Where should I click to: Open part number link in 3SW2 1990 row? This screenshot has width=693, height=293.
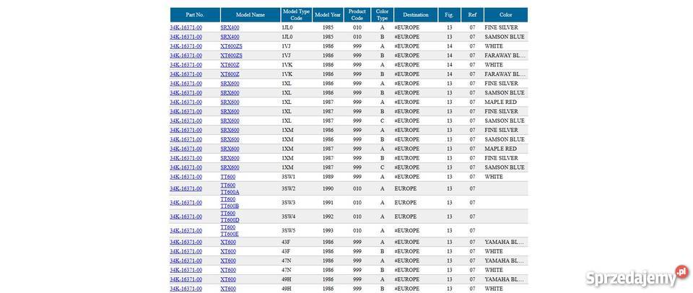pos(186,188)
